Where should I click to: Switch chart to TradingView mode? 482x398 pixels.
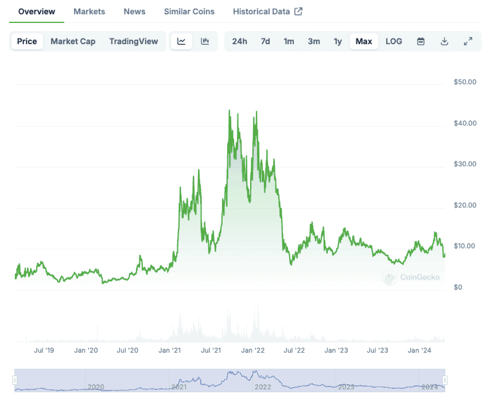tap(133, 41)
